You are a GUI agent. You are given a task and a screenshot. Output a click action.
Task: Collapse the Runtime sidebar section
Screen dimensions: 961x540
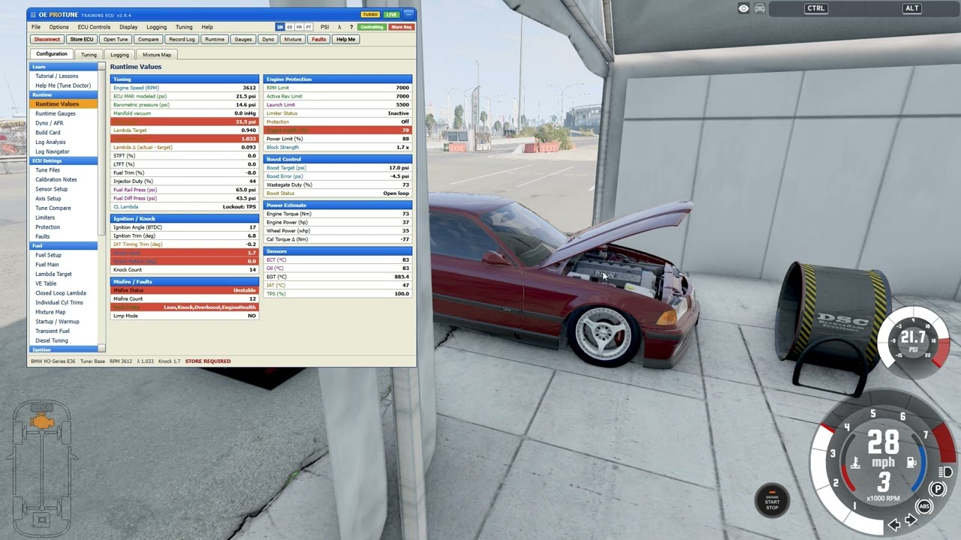[64, 94]
